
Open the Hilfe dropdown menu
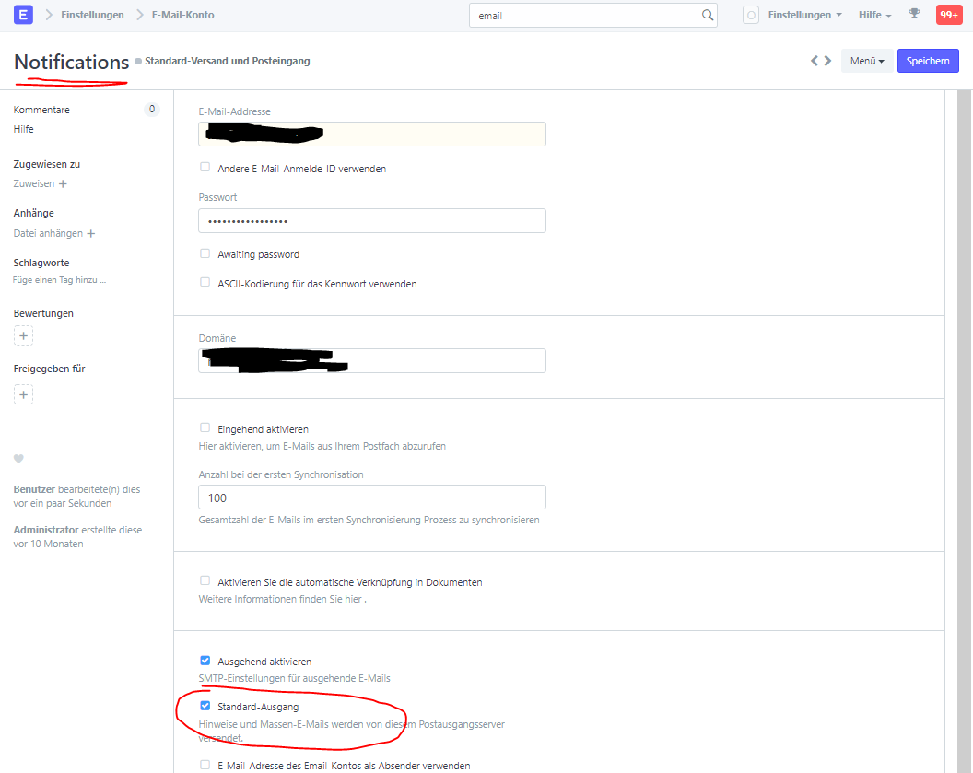coord(875,15)
